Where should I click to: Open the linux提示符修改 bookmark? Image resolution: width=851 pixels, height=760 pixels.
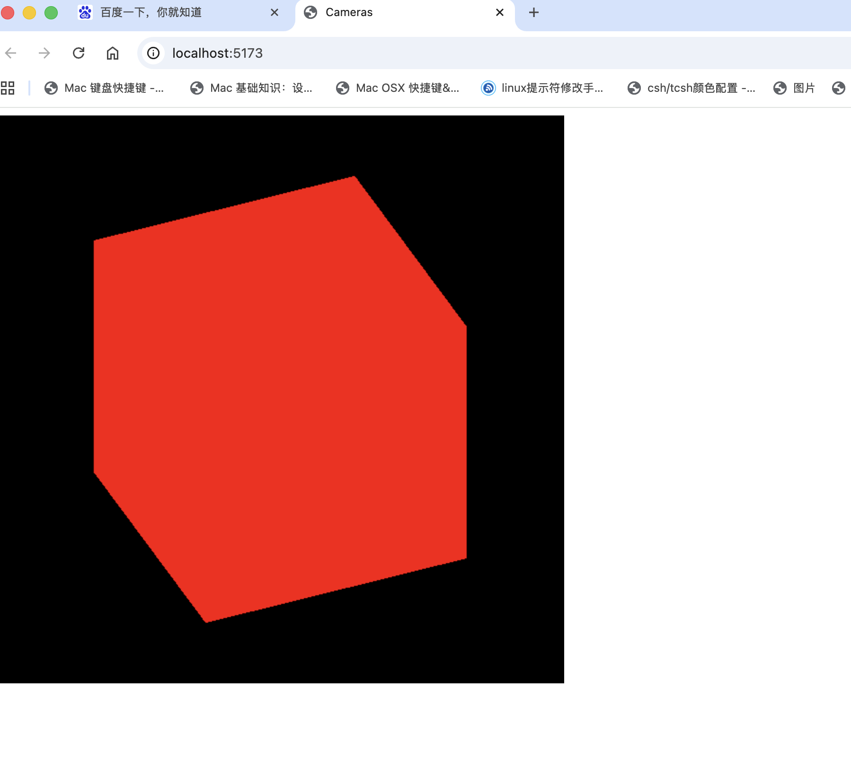tap(542, 88)
